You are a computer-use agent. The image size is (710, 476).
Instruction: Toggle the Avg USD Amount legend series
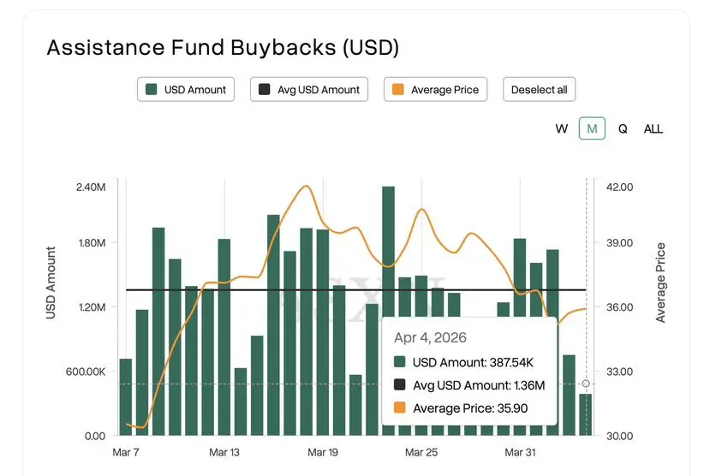(x=309, y=90)
